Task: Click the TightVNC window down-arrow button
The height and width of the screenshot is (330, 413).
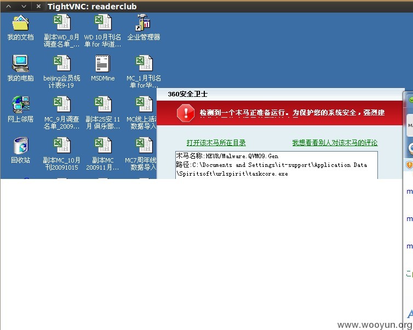Action: click(x=24, y=7)
